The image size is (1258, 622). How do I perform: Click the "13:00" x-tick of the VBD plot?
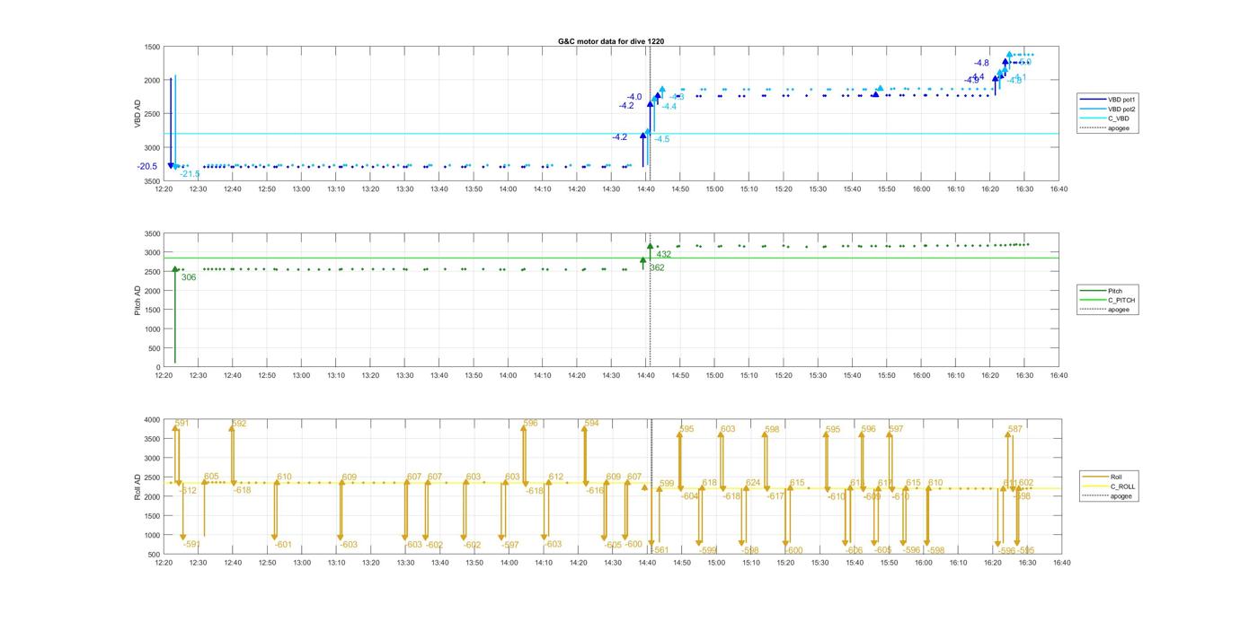(x=301, y=189)
